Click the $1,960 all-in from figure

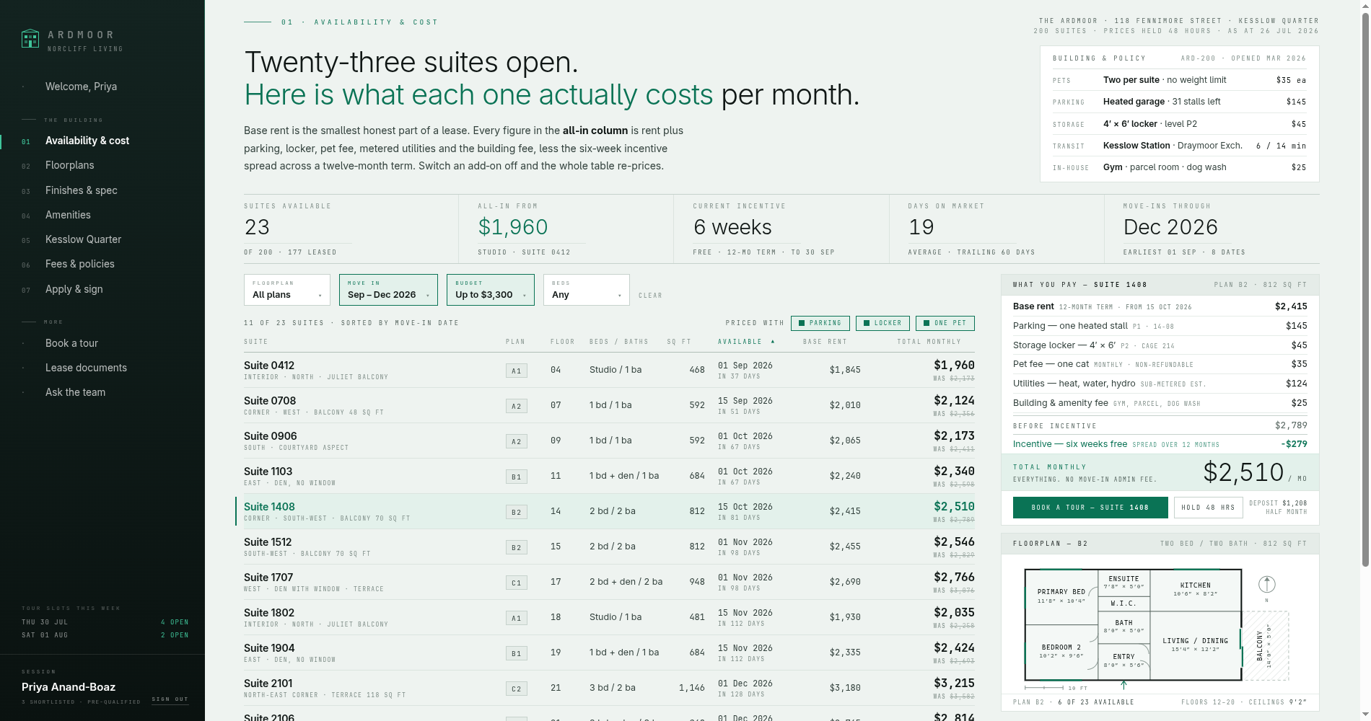pyautogui.click(x=513, y=227)
